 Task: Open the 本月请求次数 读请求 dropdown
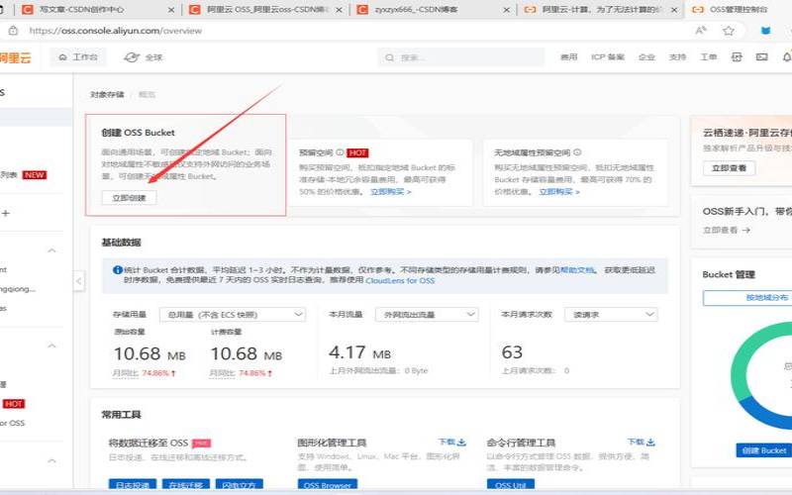tap(611, 314)
